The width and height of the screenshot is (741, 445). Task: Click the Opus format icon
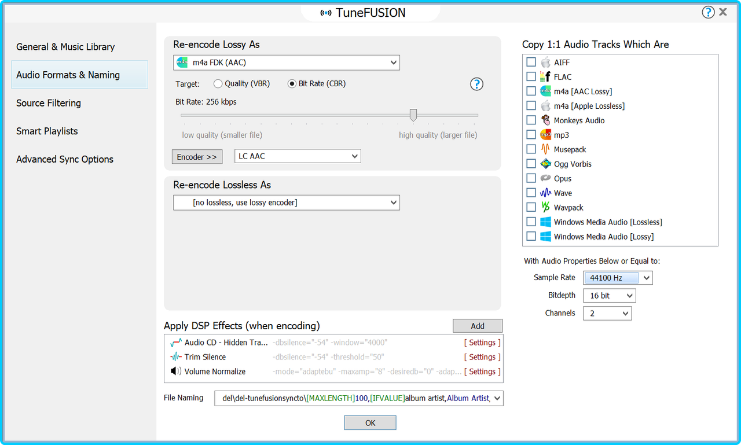point(545,178)
